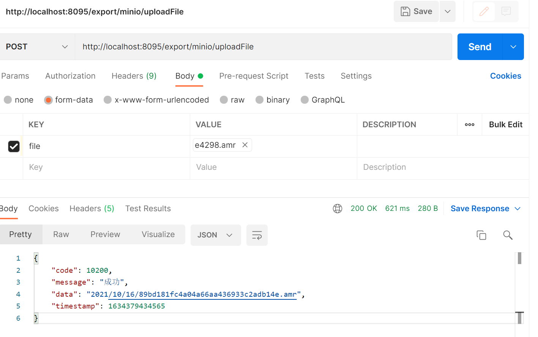The image size is (538, 337).
Task: Click the KEY column header
Action: [x=36, y=125]
